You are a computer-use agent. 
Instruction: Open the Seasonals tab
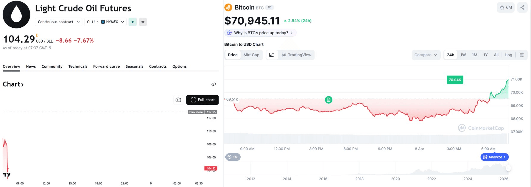coord(134,66)
